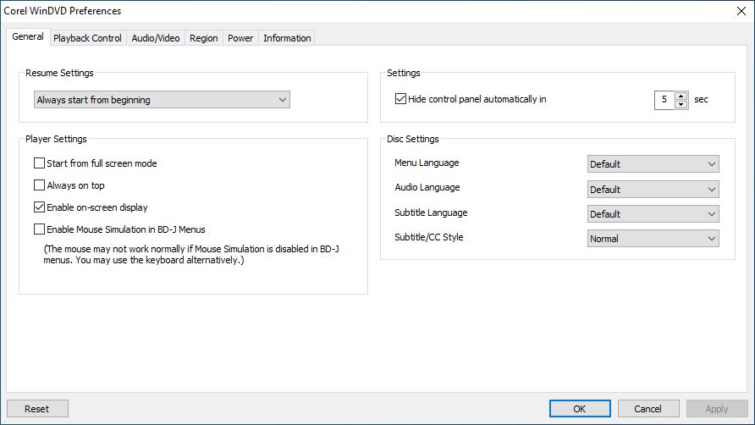This screenshot has height=425, width=755.
Task: Click the Apply button
Action: click(x=716, y=409)
